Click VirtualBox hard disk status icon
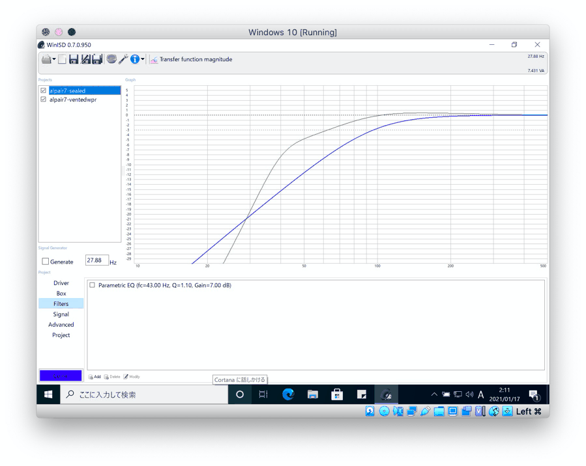 pos(370,411)
